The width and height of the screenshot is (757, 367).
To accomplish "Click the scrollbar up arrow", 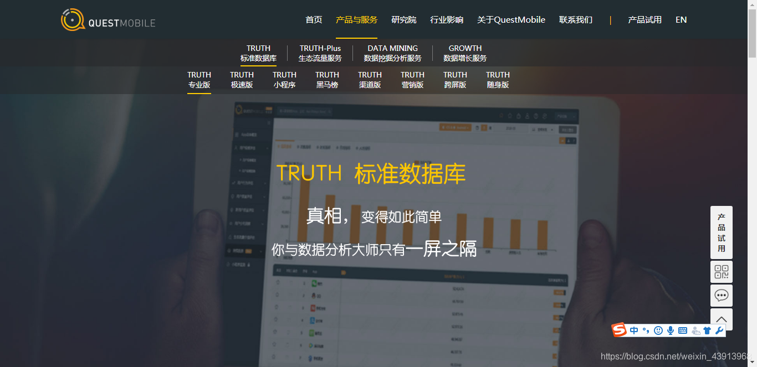I will tap(752, 4).
